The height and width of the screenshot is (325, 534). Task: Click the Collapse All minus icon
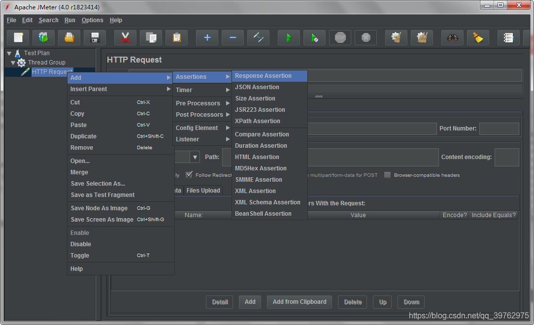click(233, 37)
